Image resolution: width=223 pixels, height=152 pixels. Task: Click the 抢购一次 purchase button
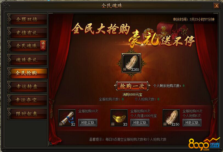point(132,86)
